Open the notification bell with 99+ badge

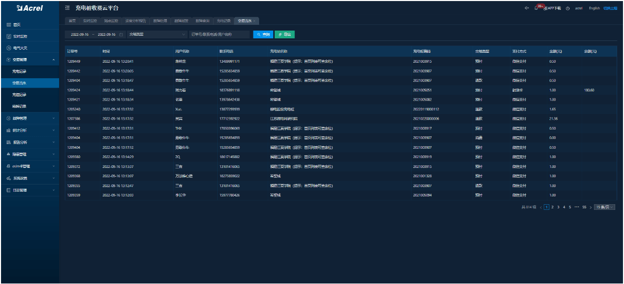(x=536, y=8)
